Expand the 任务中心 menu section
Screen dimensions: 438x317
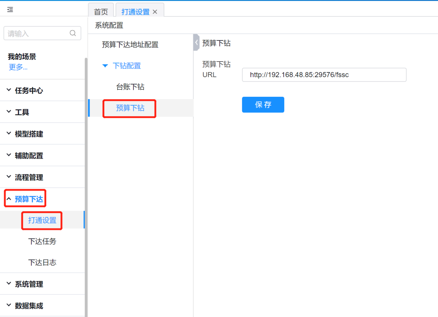[28, 91]
